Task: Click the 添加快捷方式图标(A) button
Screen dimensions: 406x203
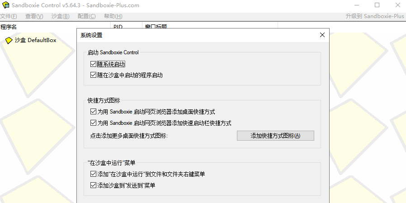Action: coord(275,135)
